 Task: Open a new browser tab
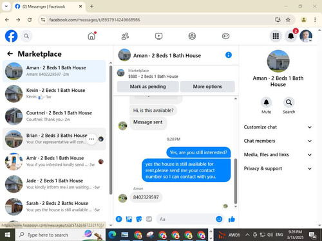[x=91, y=6]
